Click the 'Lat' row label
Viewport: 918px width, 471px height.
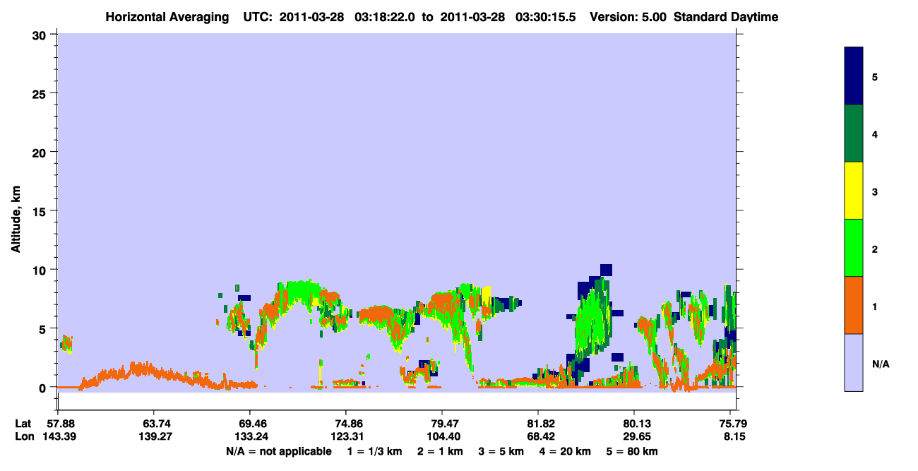click(x=23, y=424)
